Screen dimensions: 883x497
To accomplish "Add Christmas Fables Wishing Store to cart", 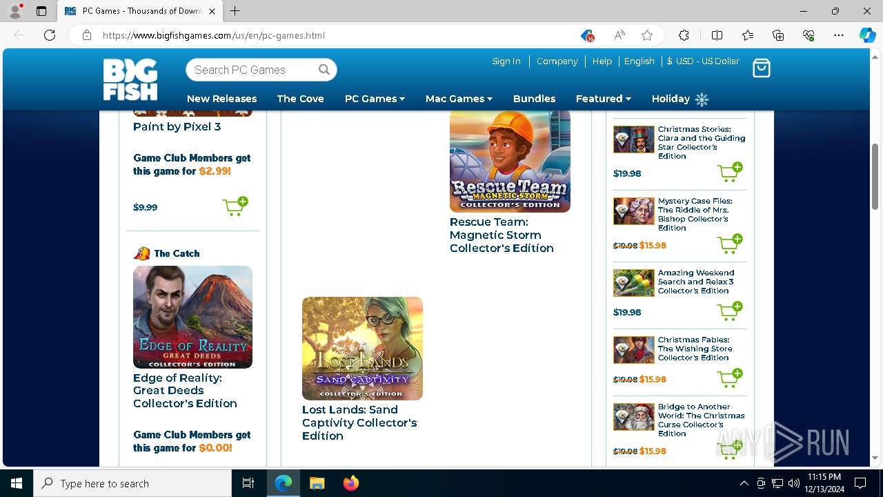I will point(730,378).
